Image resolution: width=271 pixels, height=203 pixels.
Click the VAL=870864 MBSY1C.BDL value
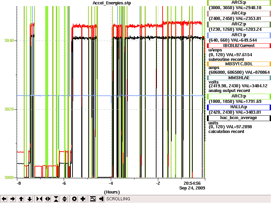(x=257, y=72)
